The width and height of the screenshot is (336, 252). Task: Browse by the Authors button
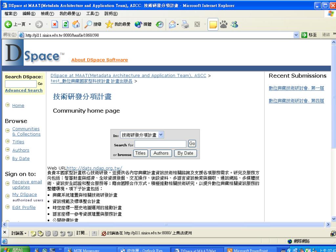(x=161, y=153)
